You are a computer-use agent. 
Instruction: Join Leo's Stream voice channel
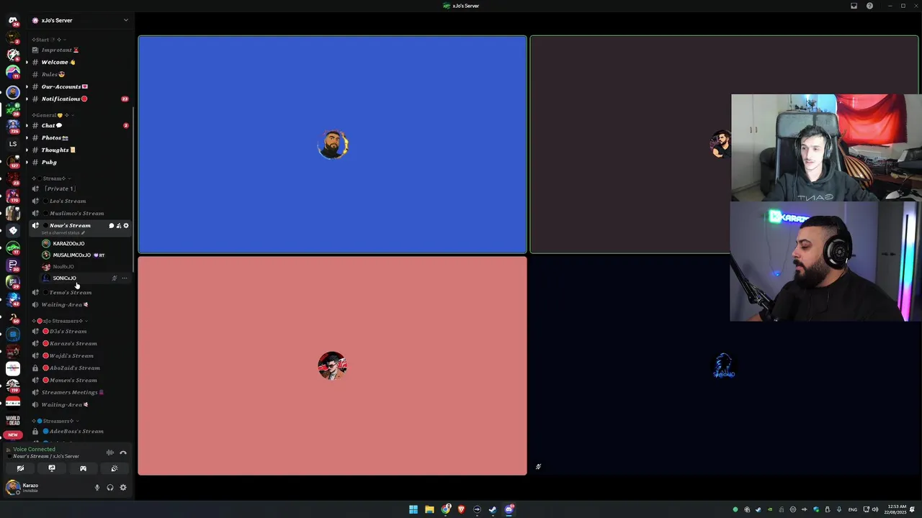point(79,201)
